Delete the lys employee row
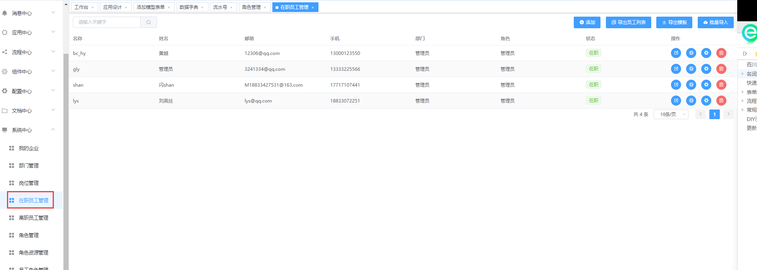The height and width of the screenshot is (270, 757). coord(721,101)
